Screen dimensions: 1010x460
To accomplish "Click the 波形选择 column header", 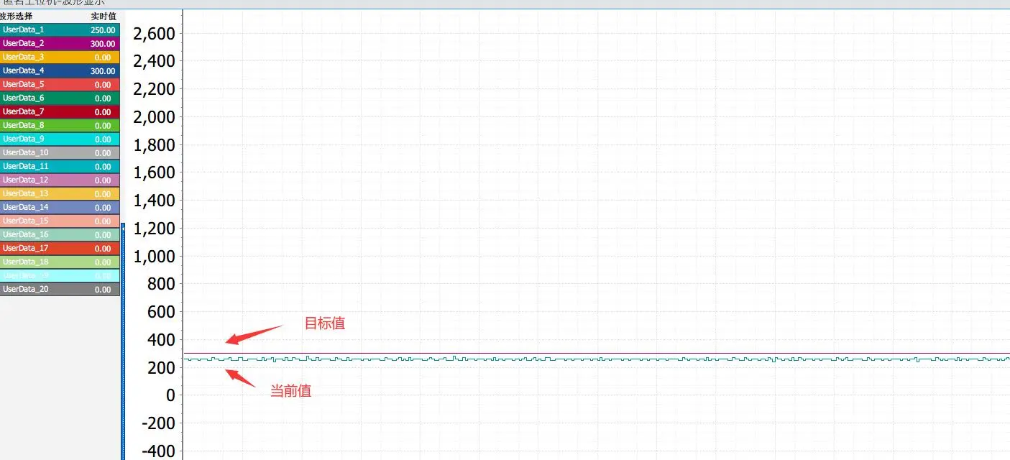I will coord(17,16).
